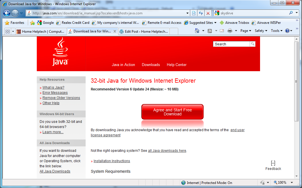Switch to the Home Helptech tab
Image resolution: width=302 pixels, height=188 pixels.
(x=41, y=31)
